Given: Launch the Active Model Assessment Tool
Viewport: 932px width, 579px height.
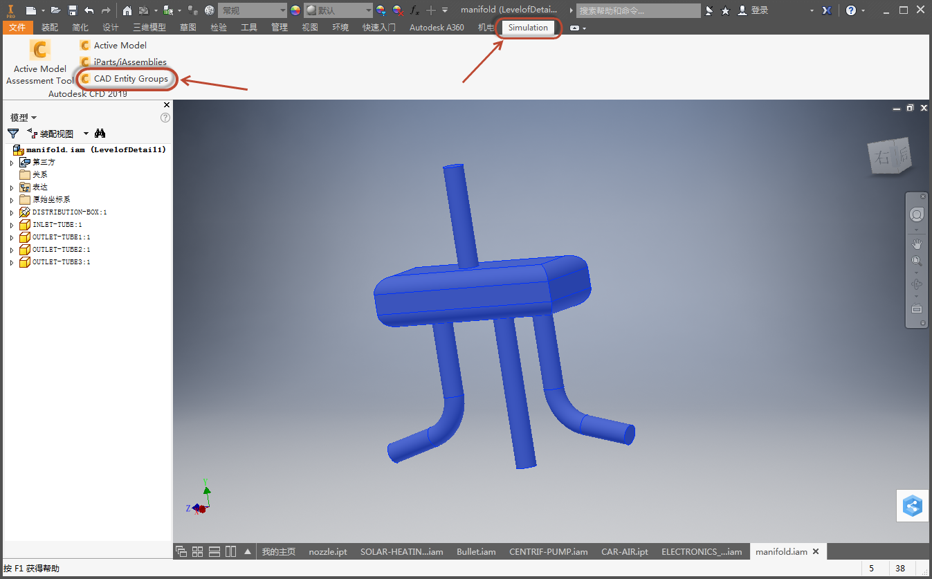Looking at the screenshot, I should pyautogui.click(x=40, y=62).
